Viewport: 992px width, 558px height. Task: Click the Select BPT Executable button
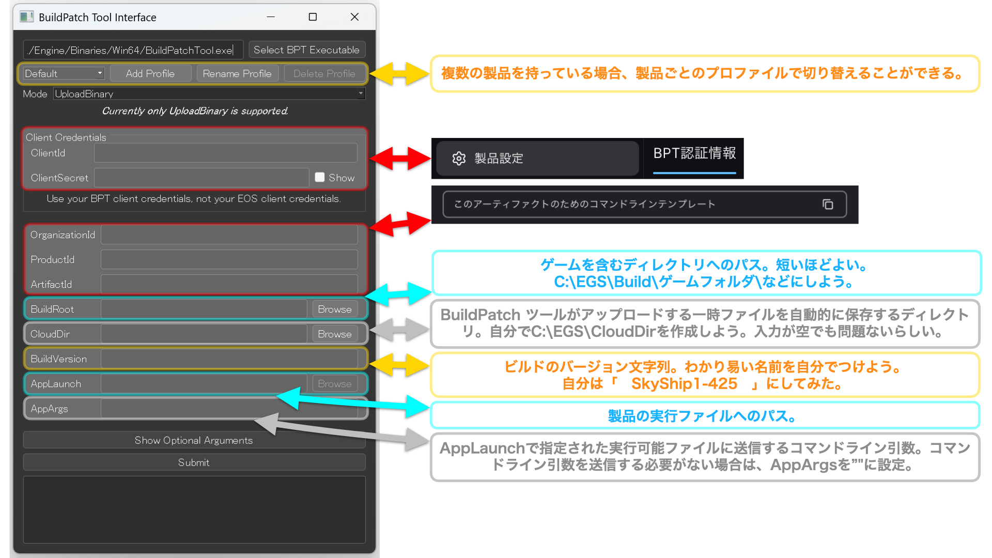point(306,50)
